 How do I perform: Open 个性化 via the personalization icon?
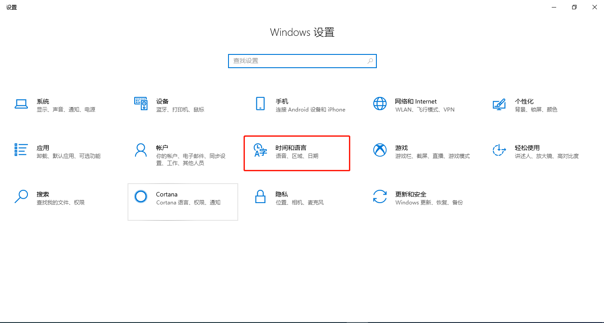click(x=499, y=105)
